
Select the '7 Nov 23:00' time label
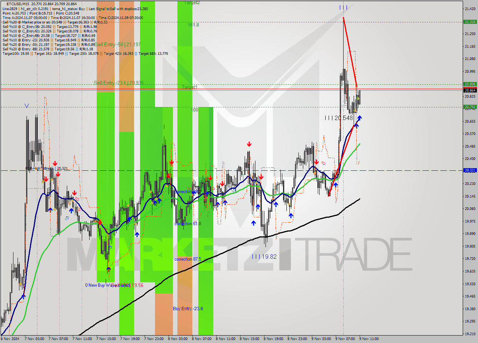click(154, 339)
